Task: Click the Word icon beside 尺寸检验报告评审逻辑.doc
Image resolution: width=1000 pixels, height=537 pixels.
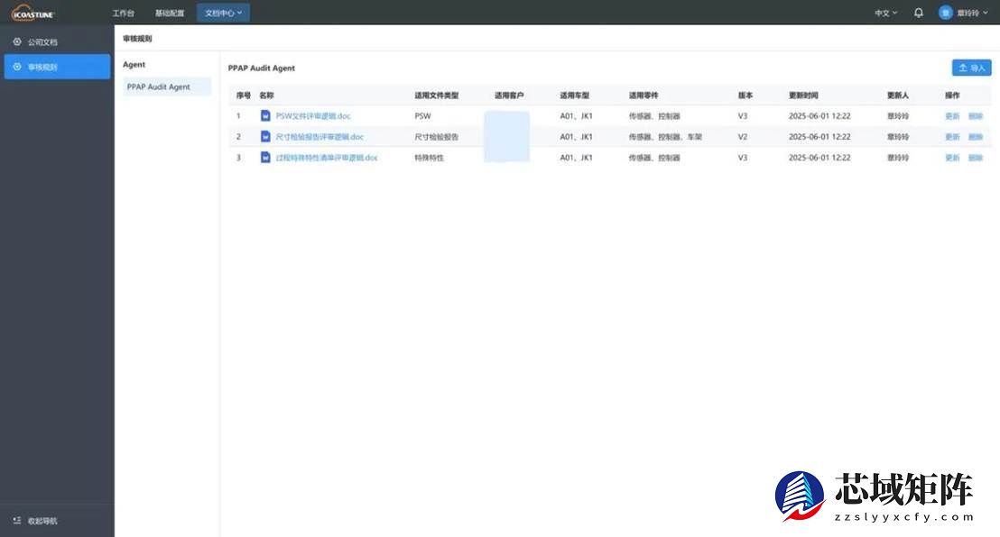Action: pyautogui.click(x=265, y=136)
